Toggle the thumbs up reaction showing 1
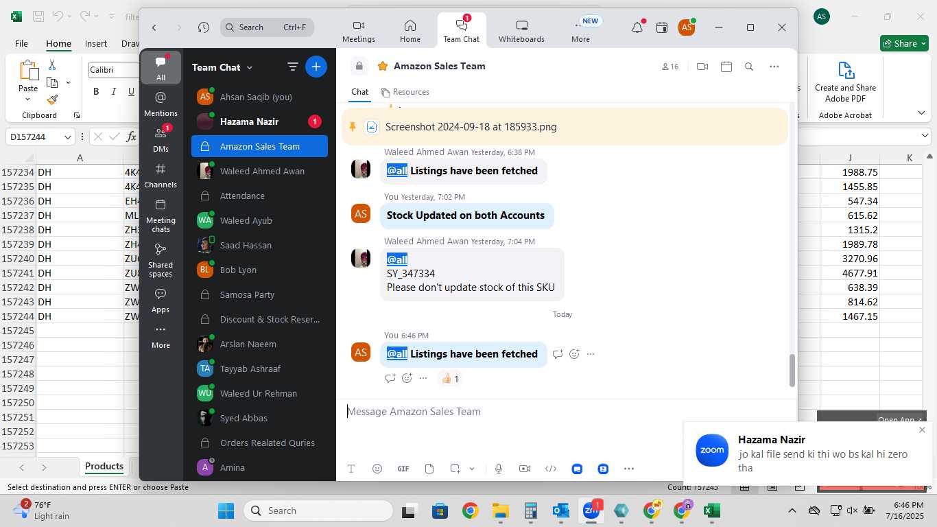 (x=449, y=378)
